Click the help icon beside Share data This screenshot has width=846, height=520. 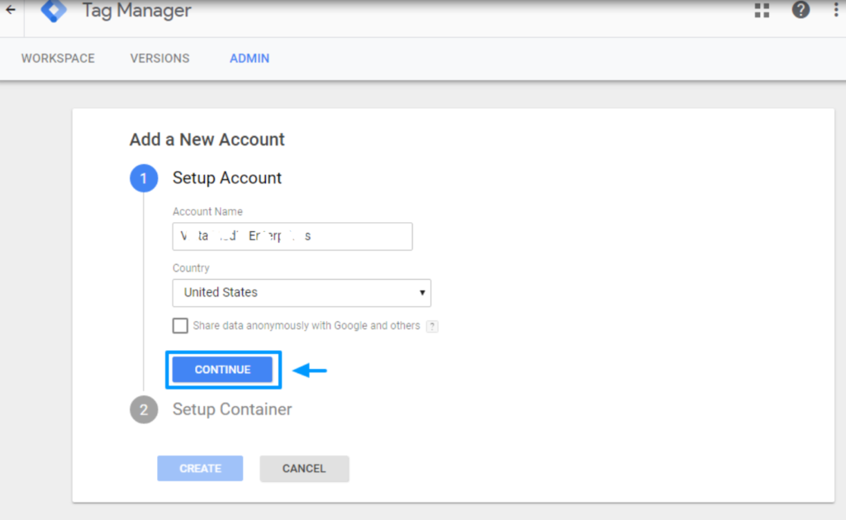(x=432, y=326)
